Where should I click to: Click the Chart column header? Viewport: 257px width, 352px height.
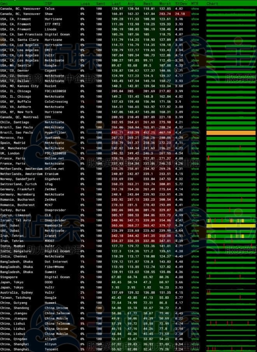pyautogui.click(x=212, y=4)
